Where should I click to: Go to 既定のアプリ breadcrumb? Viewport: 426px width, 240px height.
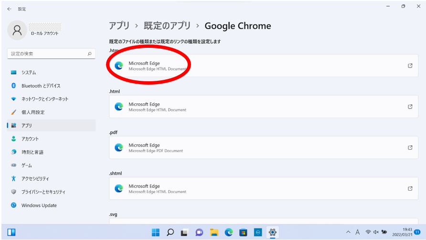[167, 26]
